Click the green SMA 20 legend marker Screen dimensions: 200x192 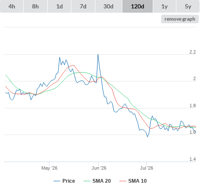[x=87, y=181]
